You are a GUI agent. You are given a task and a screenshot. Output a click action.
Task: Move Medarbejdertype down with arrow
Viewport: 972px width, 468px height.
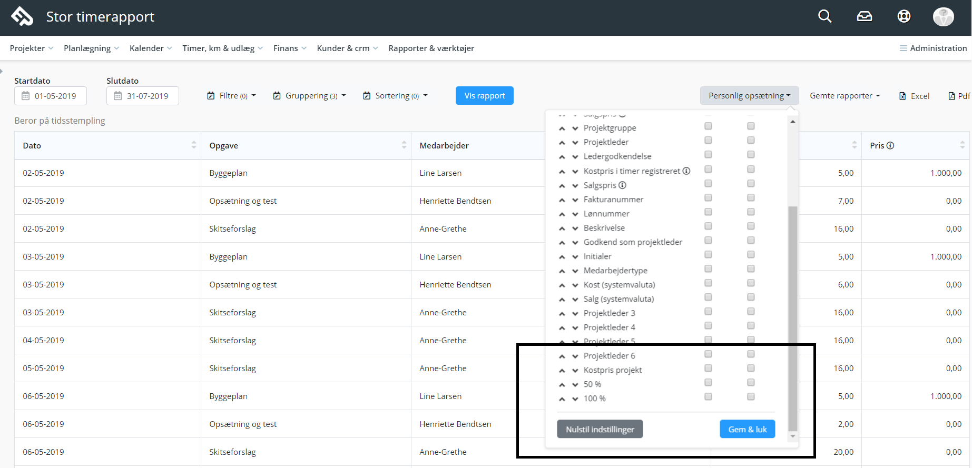575,271
